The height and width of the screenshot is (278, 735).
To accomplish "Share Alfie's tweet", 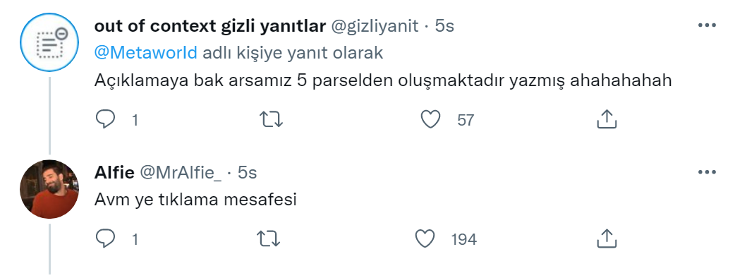I will (606, 238).
